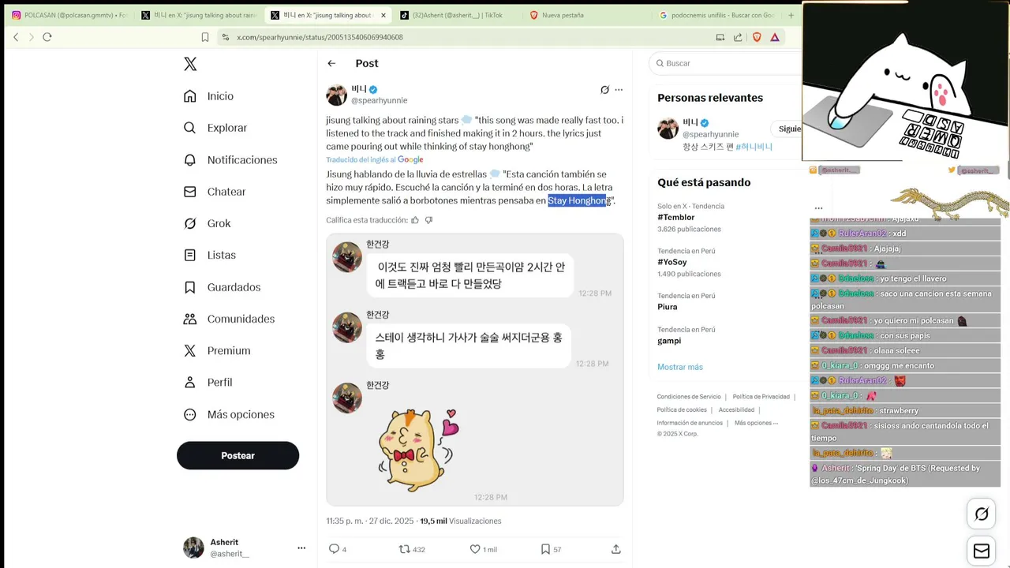Click Accesibilidad footer link
The image size is (1010, 568).
click(736, 410)
